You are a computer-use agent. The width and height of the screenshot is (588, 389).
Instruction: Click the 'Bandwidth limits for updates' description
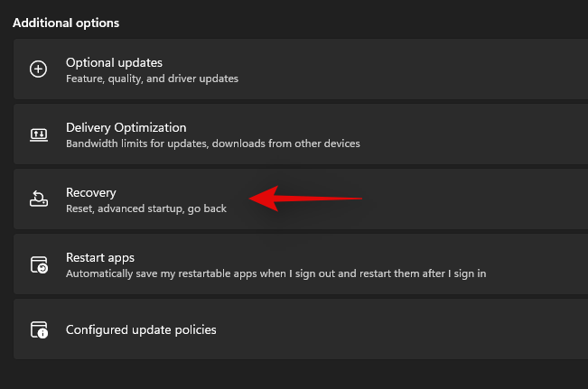click(x=212, y=144)
